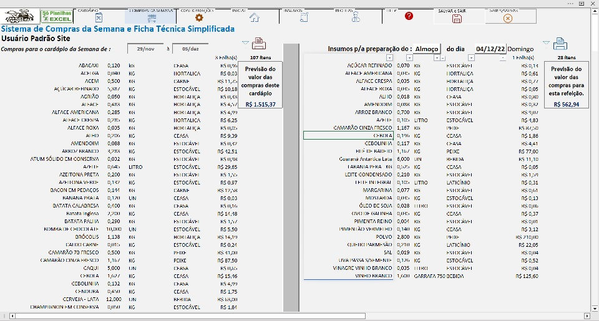
Task: Click the R$ 29,65 price for AZEITE
Action: click(x=227, y=167)
